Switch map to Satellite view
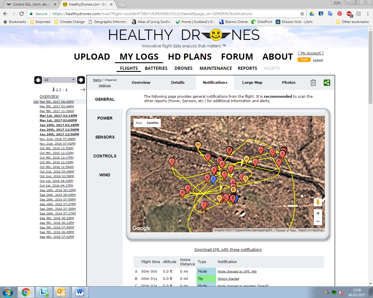 (x=153, y=123)
